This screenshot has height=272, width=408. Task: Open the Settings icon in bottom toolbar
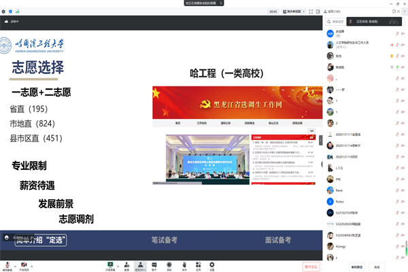[x=211, y=264]
